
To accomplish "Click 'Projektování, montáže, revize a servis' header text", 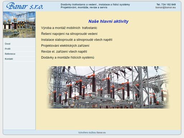I will pos(84,8).
